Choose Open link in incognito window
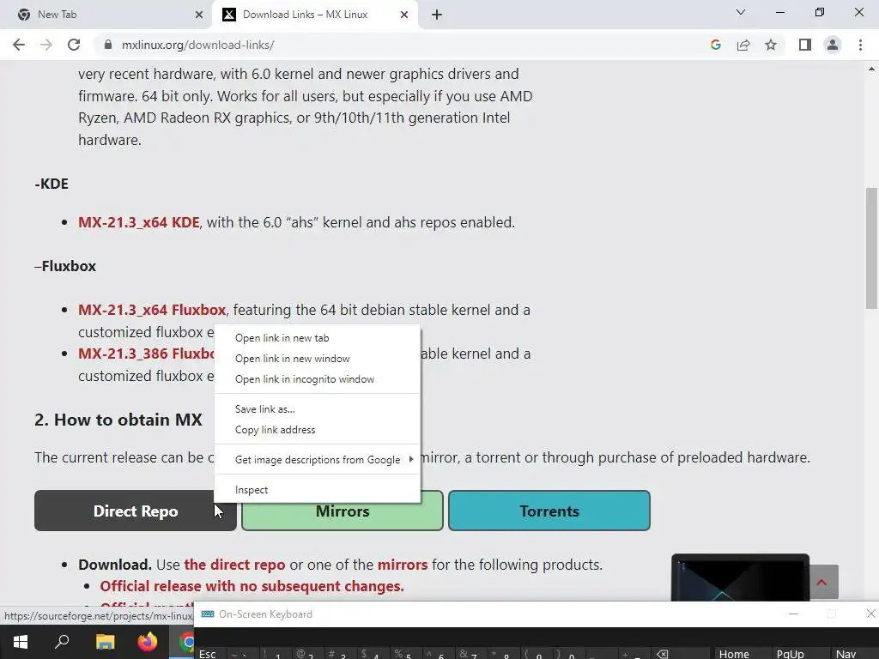This screenshot has height=659, width=879. click(318, 379)
